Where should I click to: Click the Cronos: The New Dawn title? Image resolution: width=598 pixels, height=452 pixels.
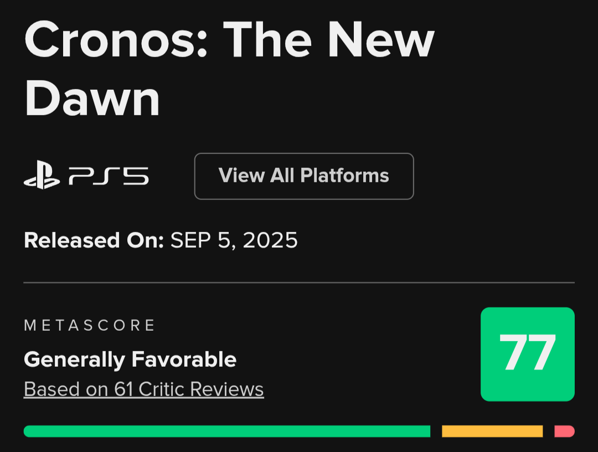[229, 68]
